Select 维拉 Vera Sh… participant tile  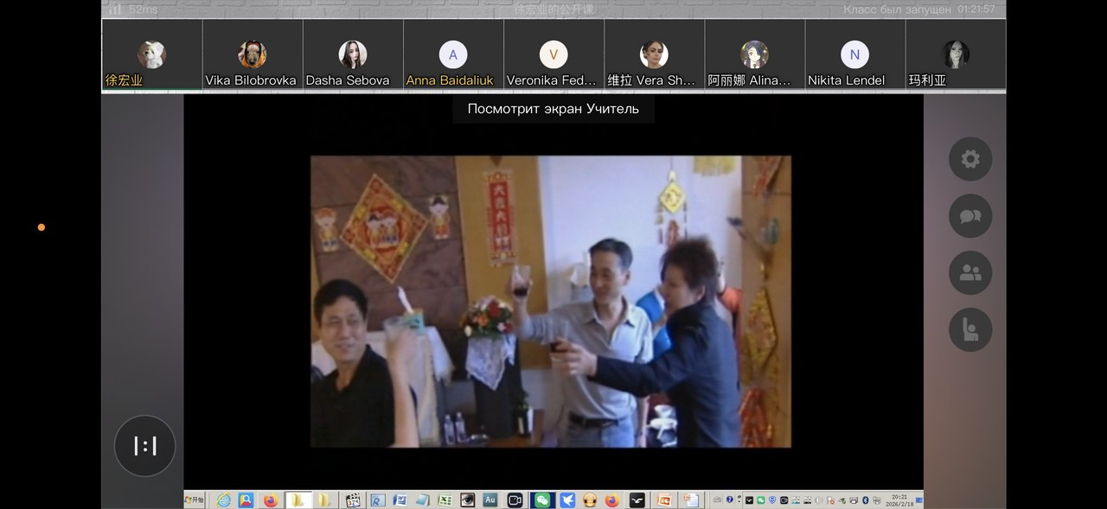coord(654,54)
